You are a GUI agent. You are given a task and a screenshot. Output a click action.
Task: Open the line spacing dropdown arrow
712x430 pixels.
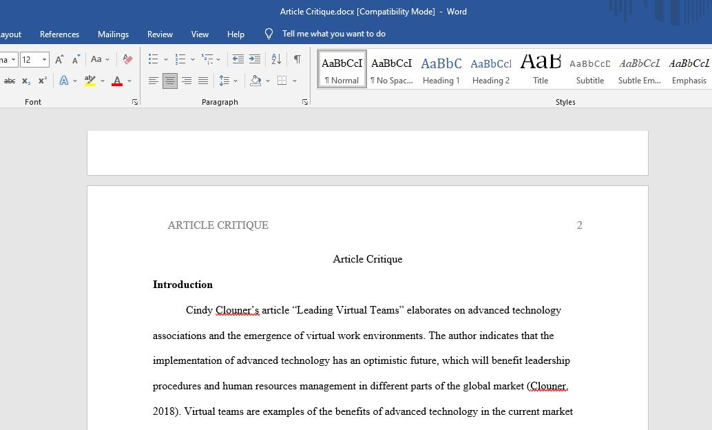pos(235,81)
